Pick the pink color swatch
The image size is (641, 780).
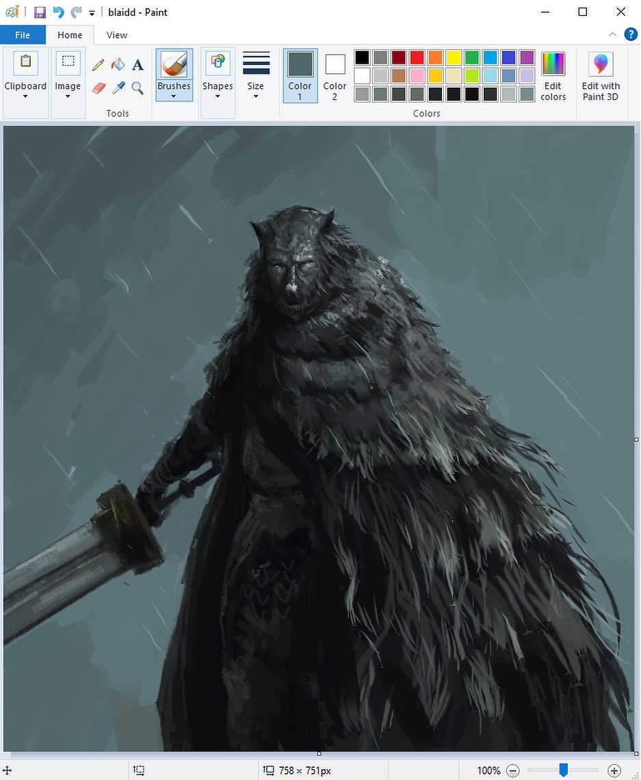tap(417, 76)
